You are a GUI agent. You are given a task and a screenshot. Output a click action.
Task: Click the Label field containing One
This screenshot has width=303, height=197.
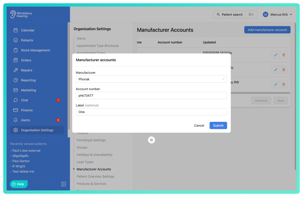coord(151,112)
